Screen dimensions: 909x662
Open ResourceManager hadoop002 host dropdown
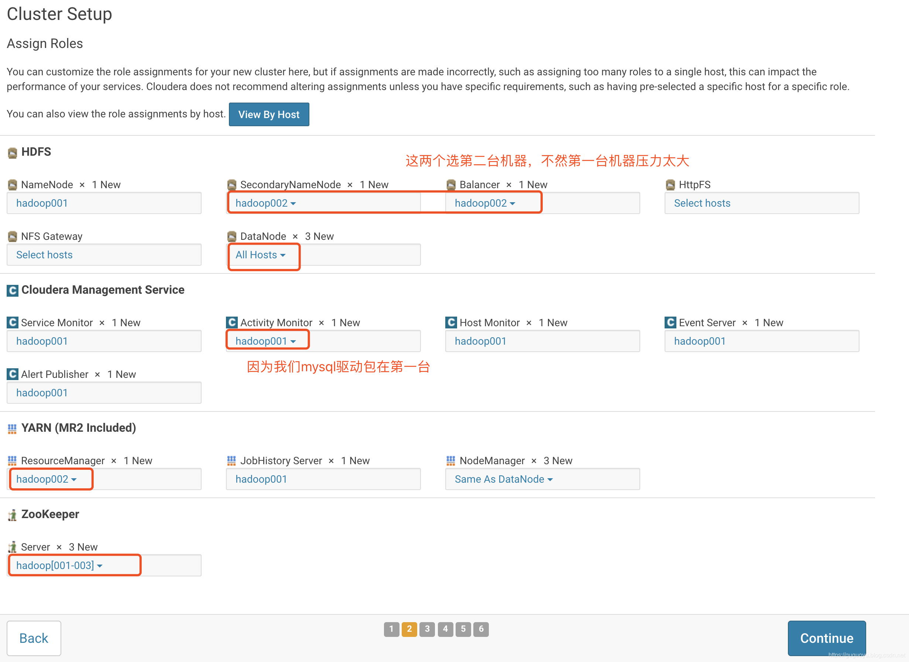tap(46, 479)
